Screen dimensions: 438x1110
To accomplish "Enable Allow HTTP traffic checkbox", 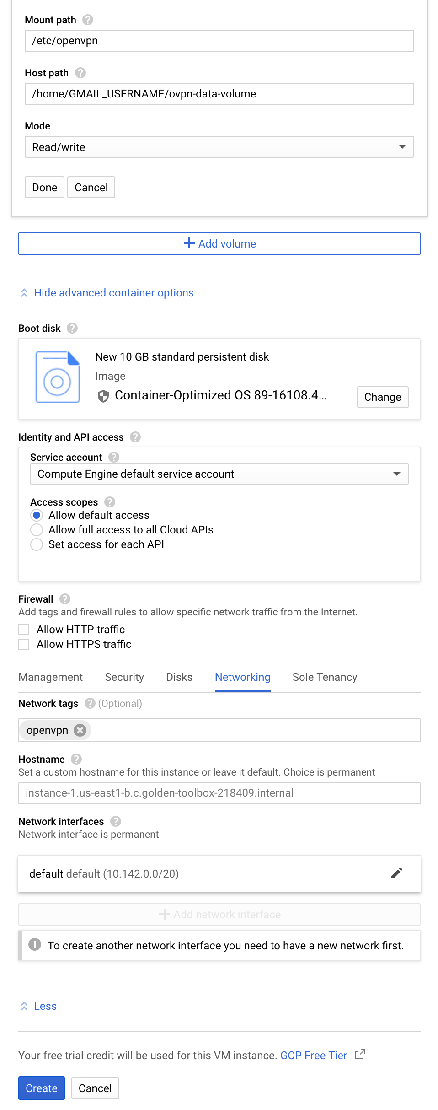I will (x=24, y=630).
